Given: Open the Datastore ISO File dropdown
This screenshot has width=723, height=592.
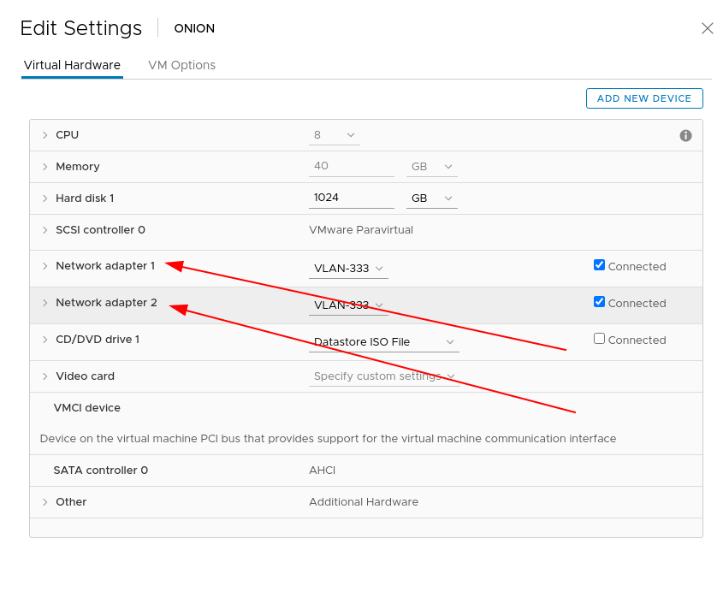Looking at the screenshot, I should click(x=384, y=342).
